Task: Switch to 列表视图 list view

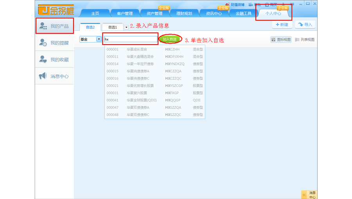Action: tap(305, 40)
